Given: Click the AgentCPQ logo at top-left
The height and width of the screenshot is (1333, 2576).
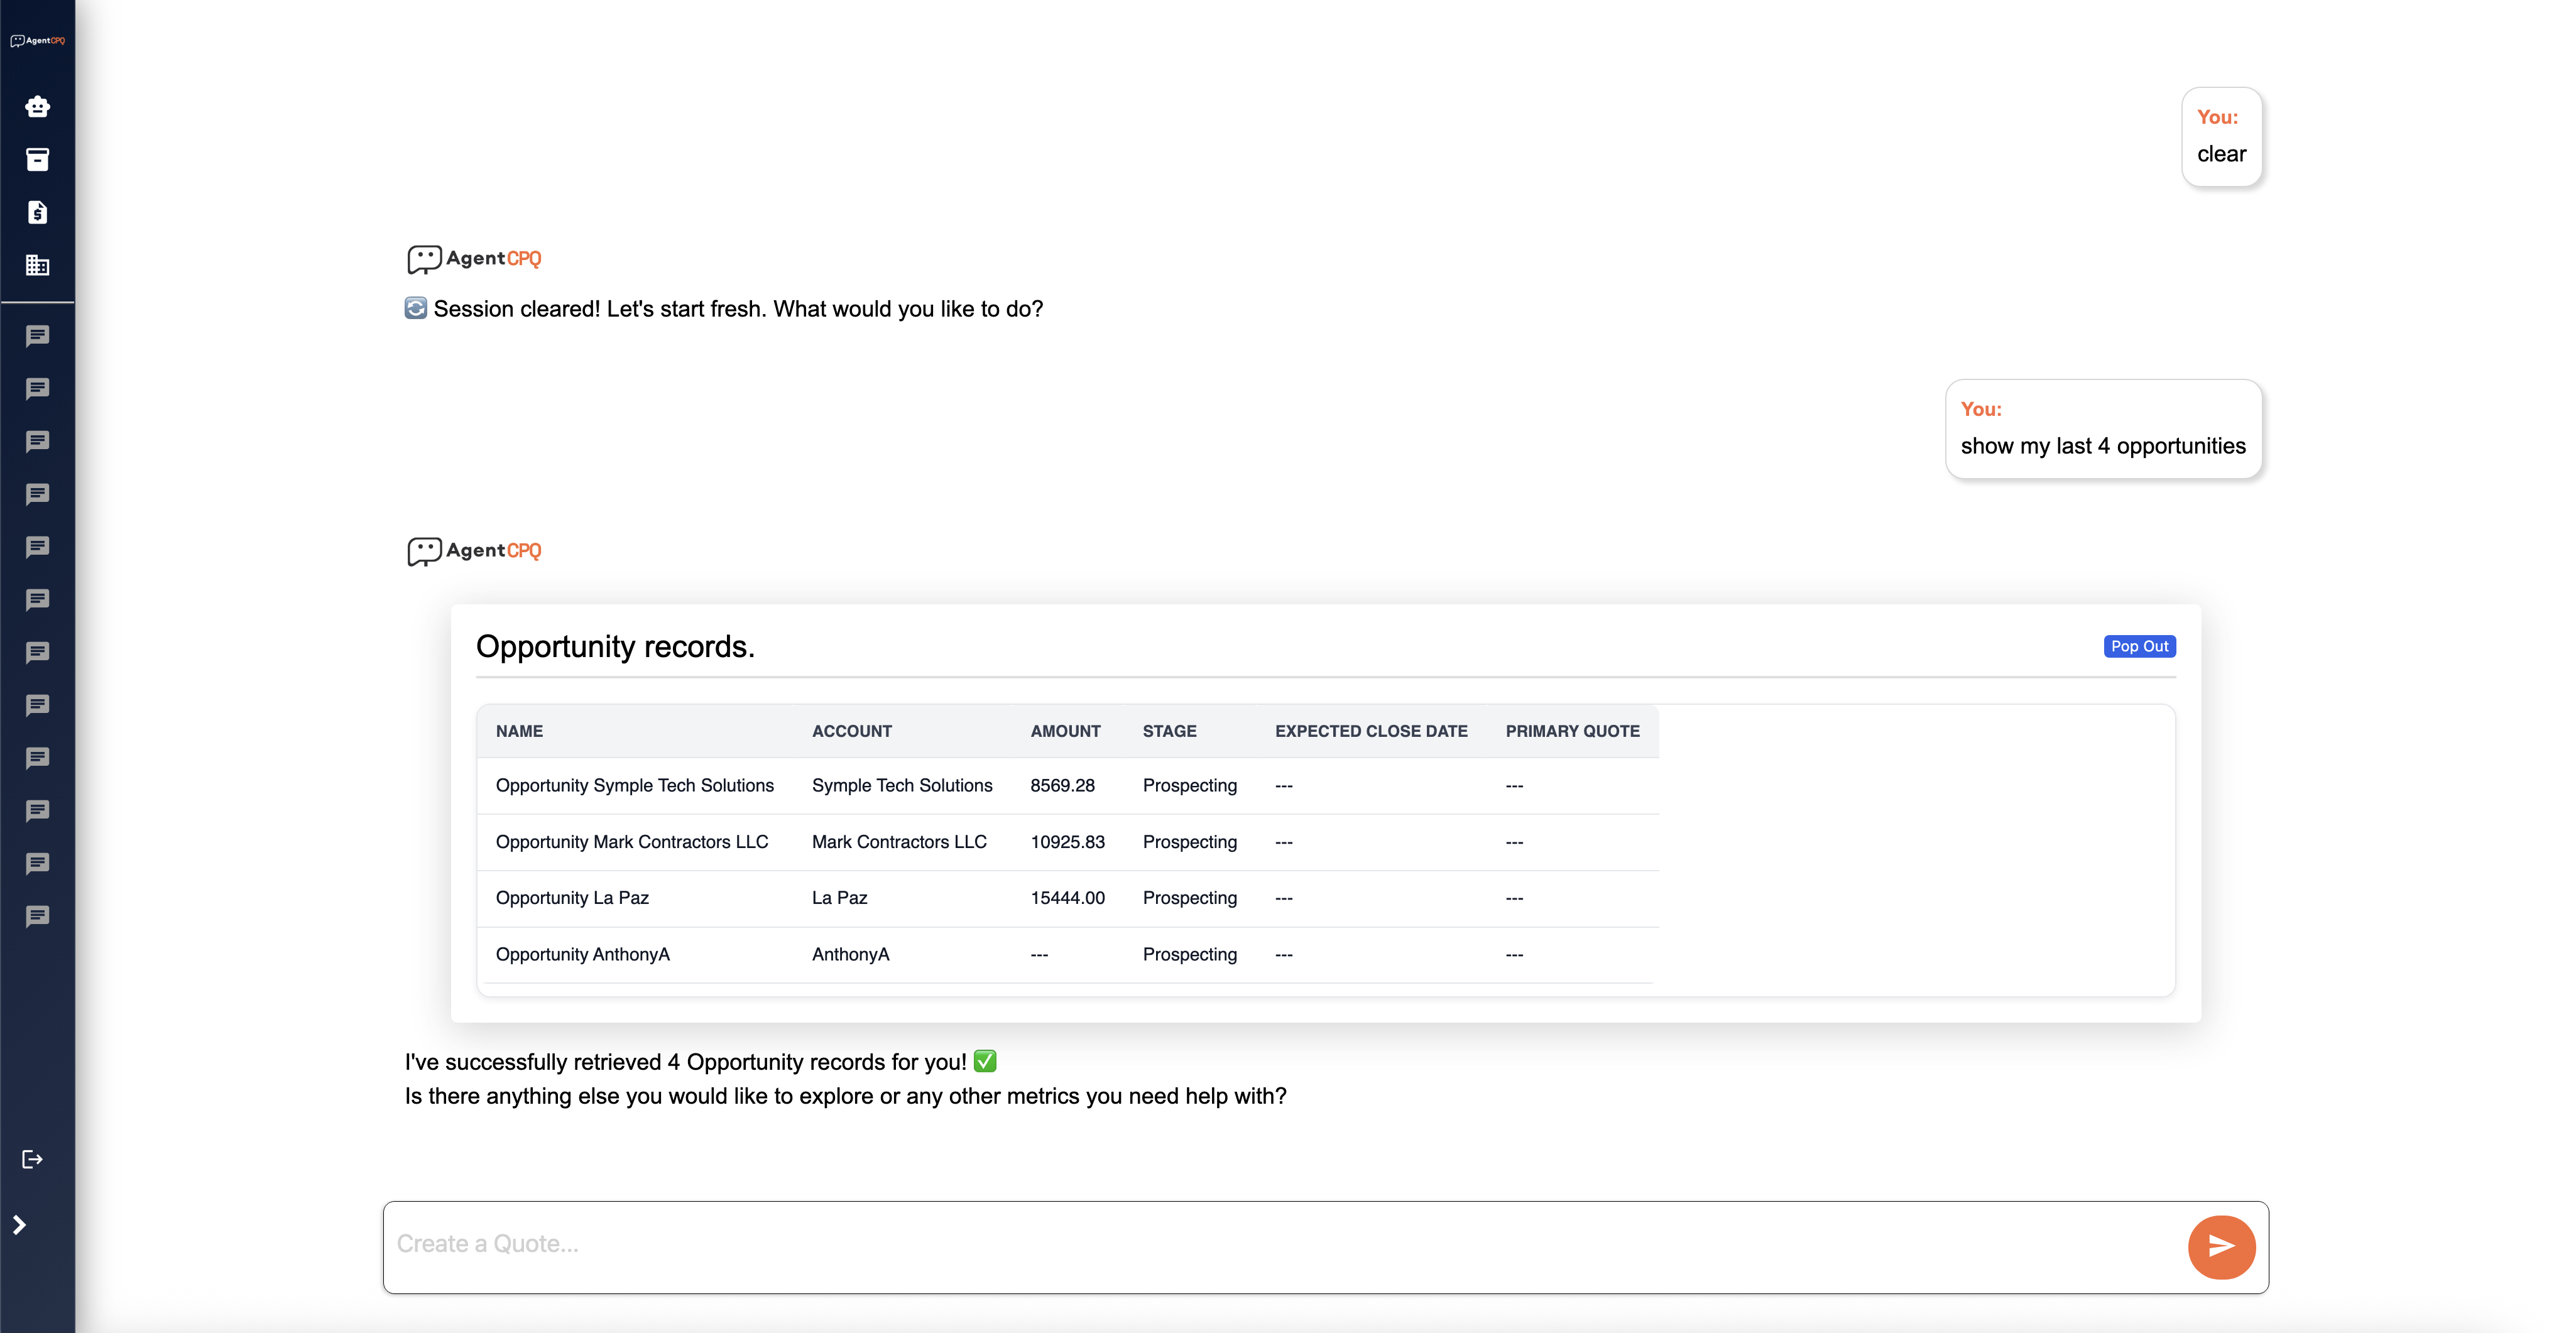Looking at the screenshot, I should (x=37, y=41).
